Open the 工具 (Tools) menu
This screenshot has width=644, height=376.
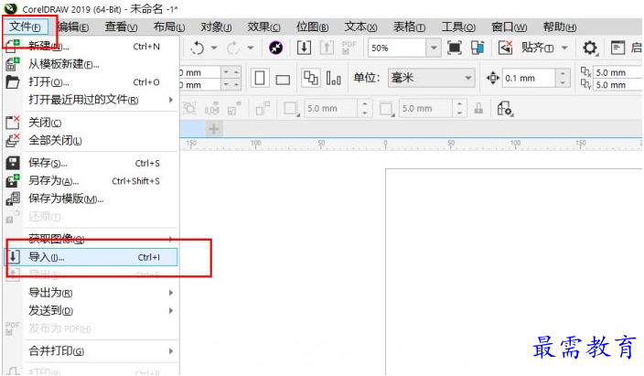[458, 27]
